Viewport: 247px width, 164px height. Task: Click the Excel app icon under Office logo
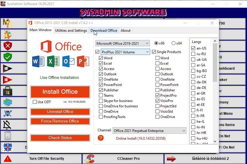[53, 61]
